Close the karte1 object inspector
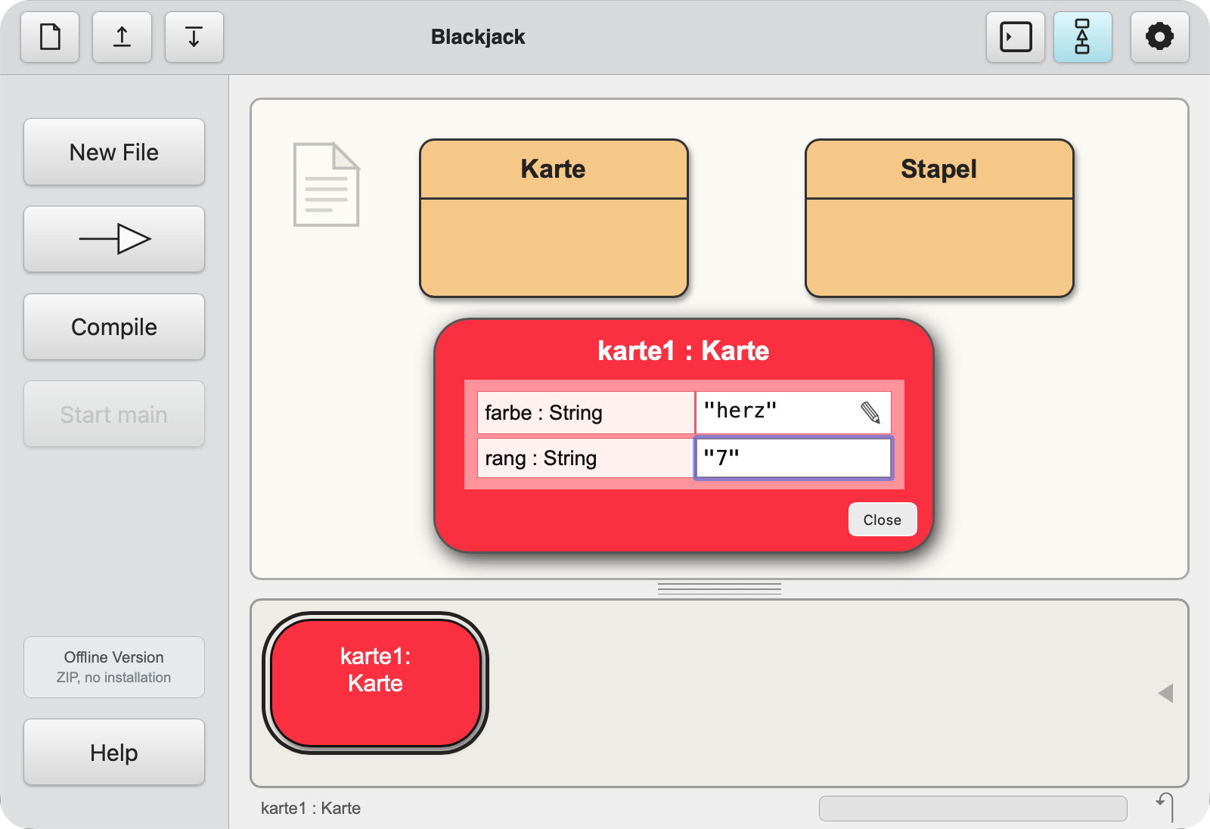 [883, 520]
